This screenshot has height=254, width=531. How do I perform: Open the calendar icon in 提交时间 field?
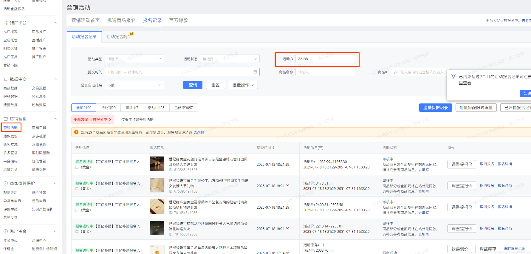pos(255,72)
